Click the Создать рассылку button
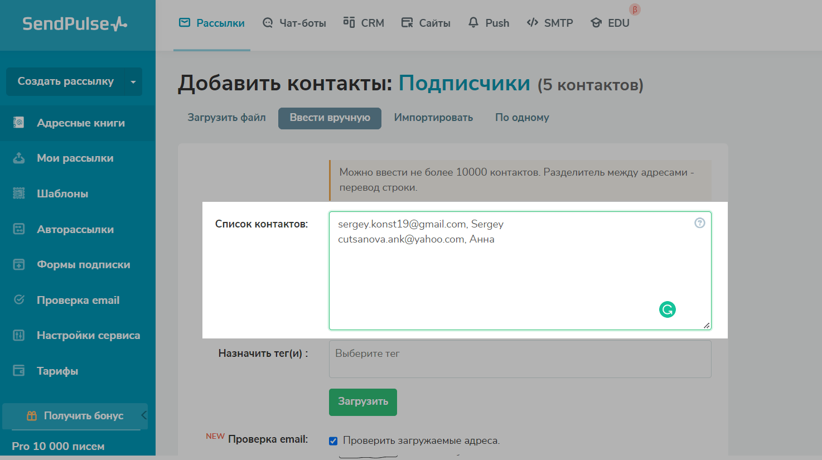The height and width of the screenshot is (460, 822). point(65,81)
